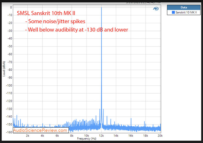This screenshot has width=203, height=143.
Task: Click the '-90' level axis value
Action: 10,78
